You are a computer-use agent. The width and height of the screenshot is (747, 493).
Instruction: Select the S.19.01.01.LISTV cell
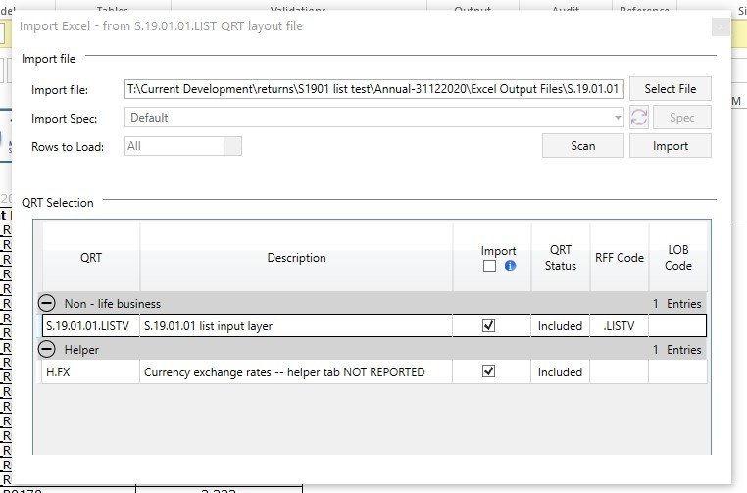(91, 325)
